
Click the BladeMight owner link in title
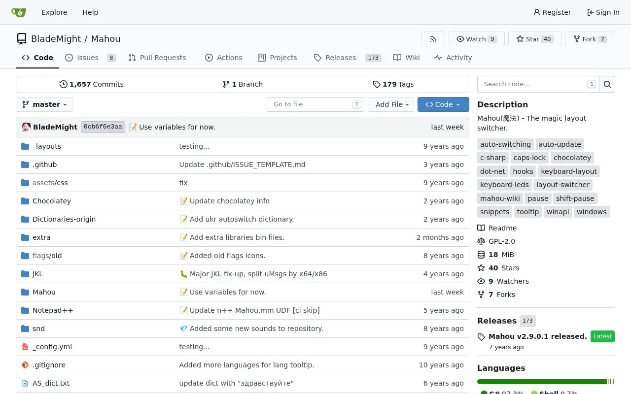click(56, 39)
